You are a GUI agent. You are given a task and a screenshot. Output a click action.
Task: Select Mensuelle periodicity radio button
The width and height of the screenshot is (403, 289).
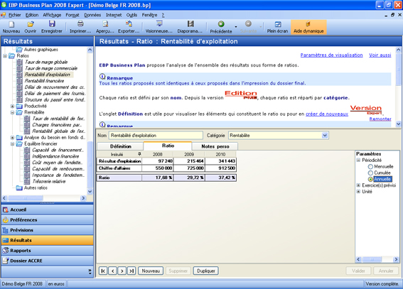coord(370,167)
